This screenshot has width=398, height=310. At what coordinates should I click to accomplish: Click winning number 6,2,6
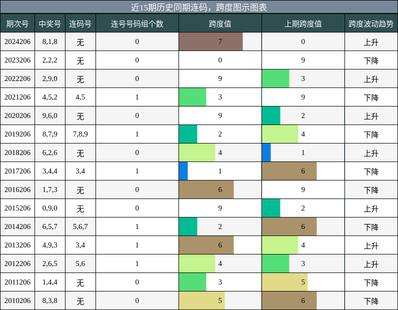pyautogui.click(x=50, y=152)
